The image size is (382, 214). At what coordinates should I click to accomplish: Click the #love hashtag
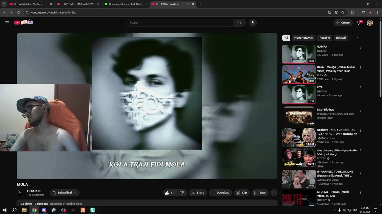point(79,204)
